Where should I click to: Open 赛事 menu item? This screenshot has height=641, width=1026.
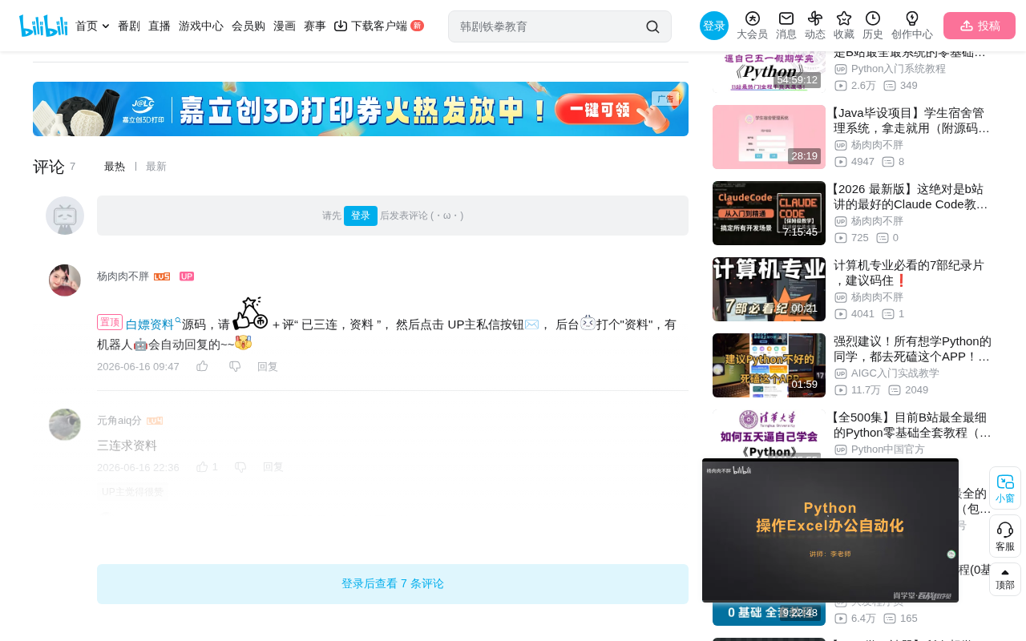pyautogui.click(x=315, y=26)
